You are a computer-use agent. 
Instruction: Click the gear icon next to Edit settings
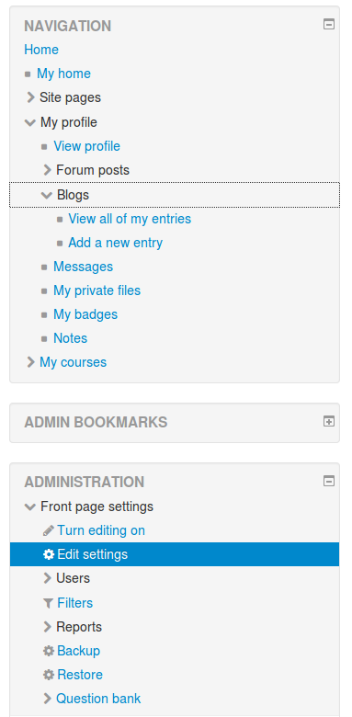click(x=48, y=554)
